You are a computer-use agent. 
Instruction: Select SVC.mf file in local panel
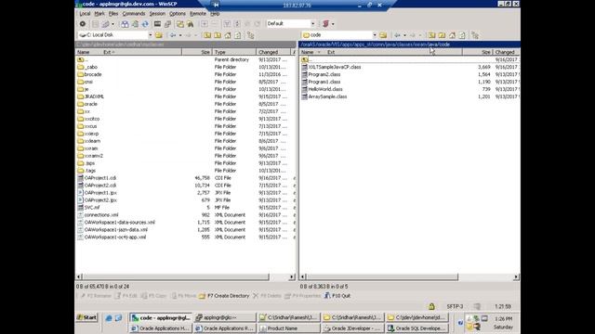[91, 208]
